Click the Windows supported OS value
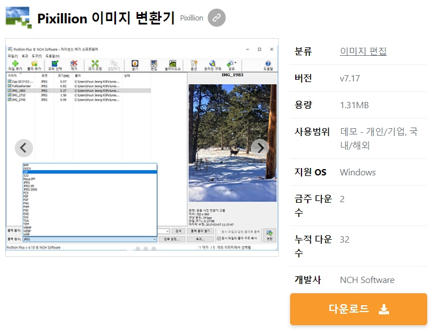The width and height of the screenshot is (434, 332). coord(358,173)
